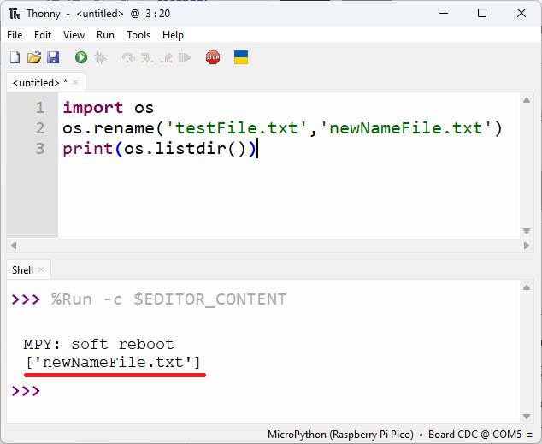Click the Resume debug icon
The height and width of the screenshot is (444, 542).
[x=185, y=57]
